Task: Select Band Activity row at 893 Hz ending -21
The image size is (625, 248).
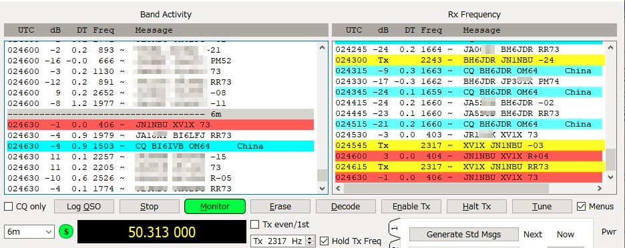Action: click(161, 50)
